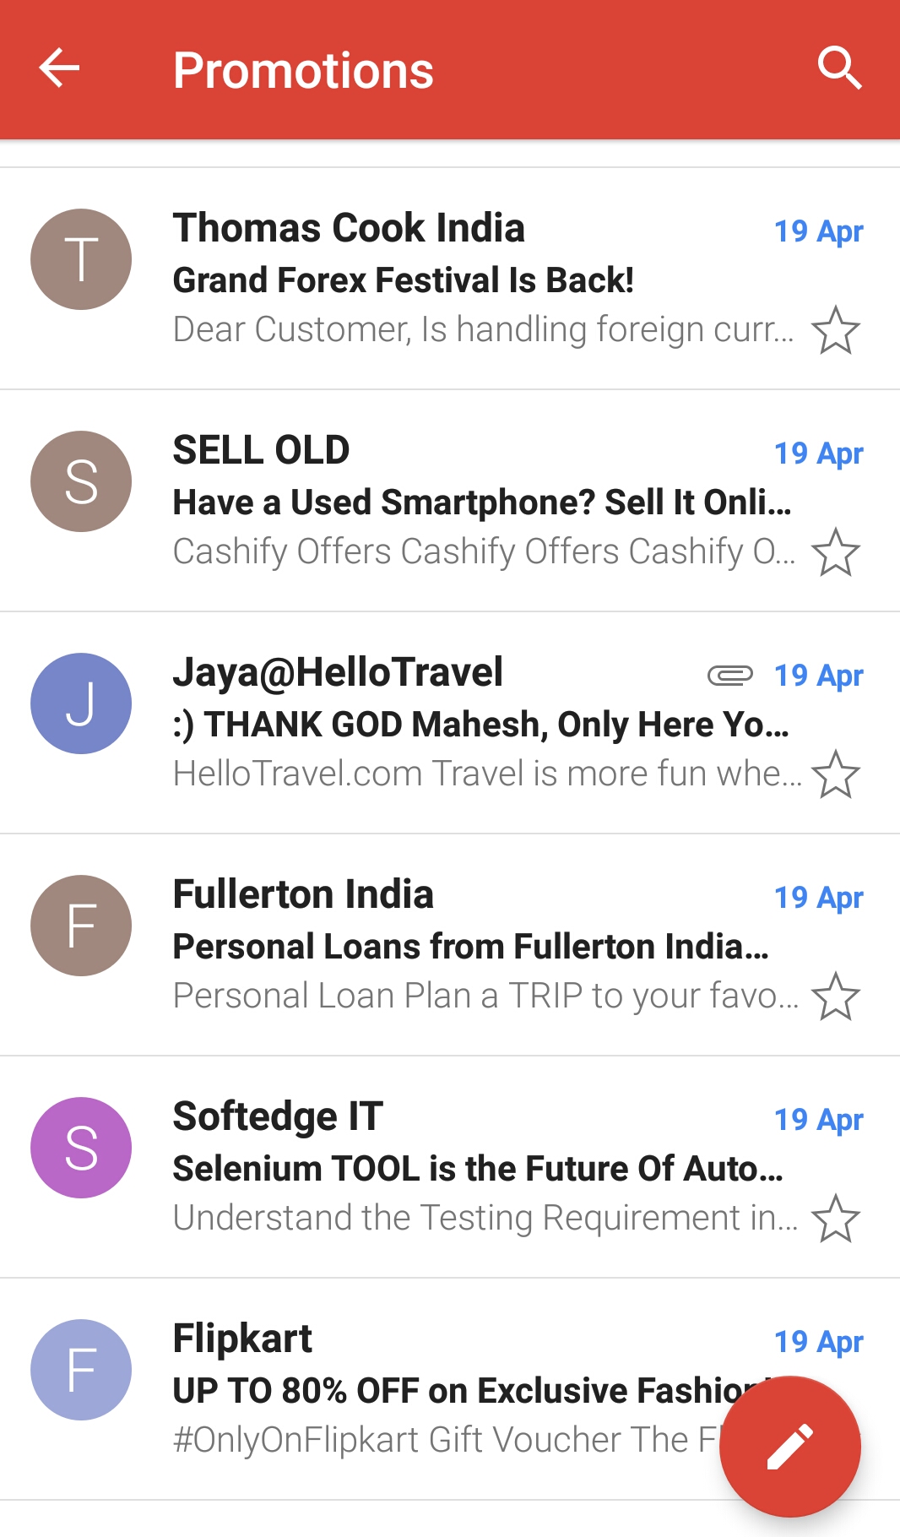Compose a new email with pencil button
Viewport: 900px width, 1537px height.
(x=790, y=1446)
